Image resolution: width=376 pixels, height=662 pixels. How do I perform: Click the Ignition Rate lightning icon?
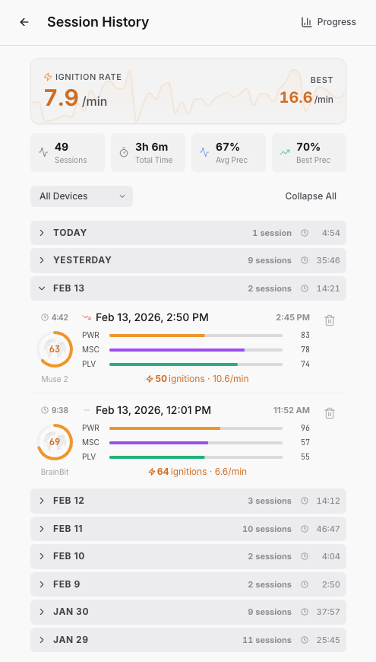(48, 77)
